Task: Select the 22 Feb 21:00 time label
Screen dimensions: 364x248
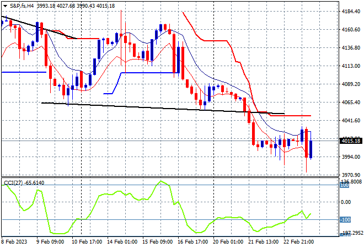Action: [299, 242]
